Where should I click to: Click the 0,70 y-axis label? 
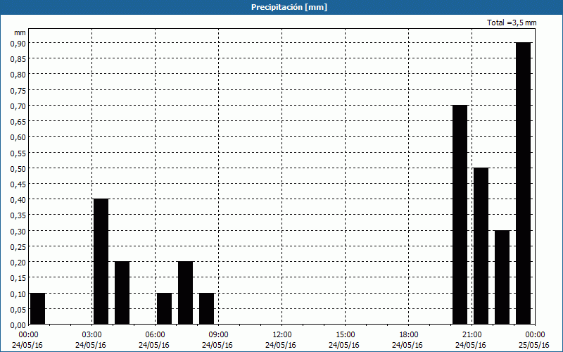coord(18,106)
